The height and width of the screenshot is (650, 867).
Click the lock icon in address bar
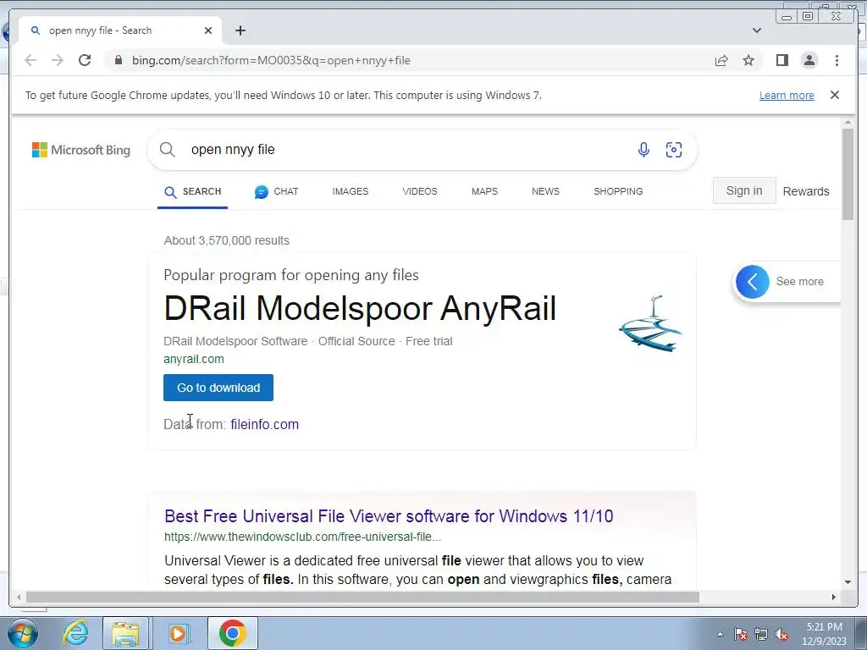[118, 60]
